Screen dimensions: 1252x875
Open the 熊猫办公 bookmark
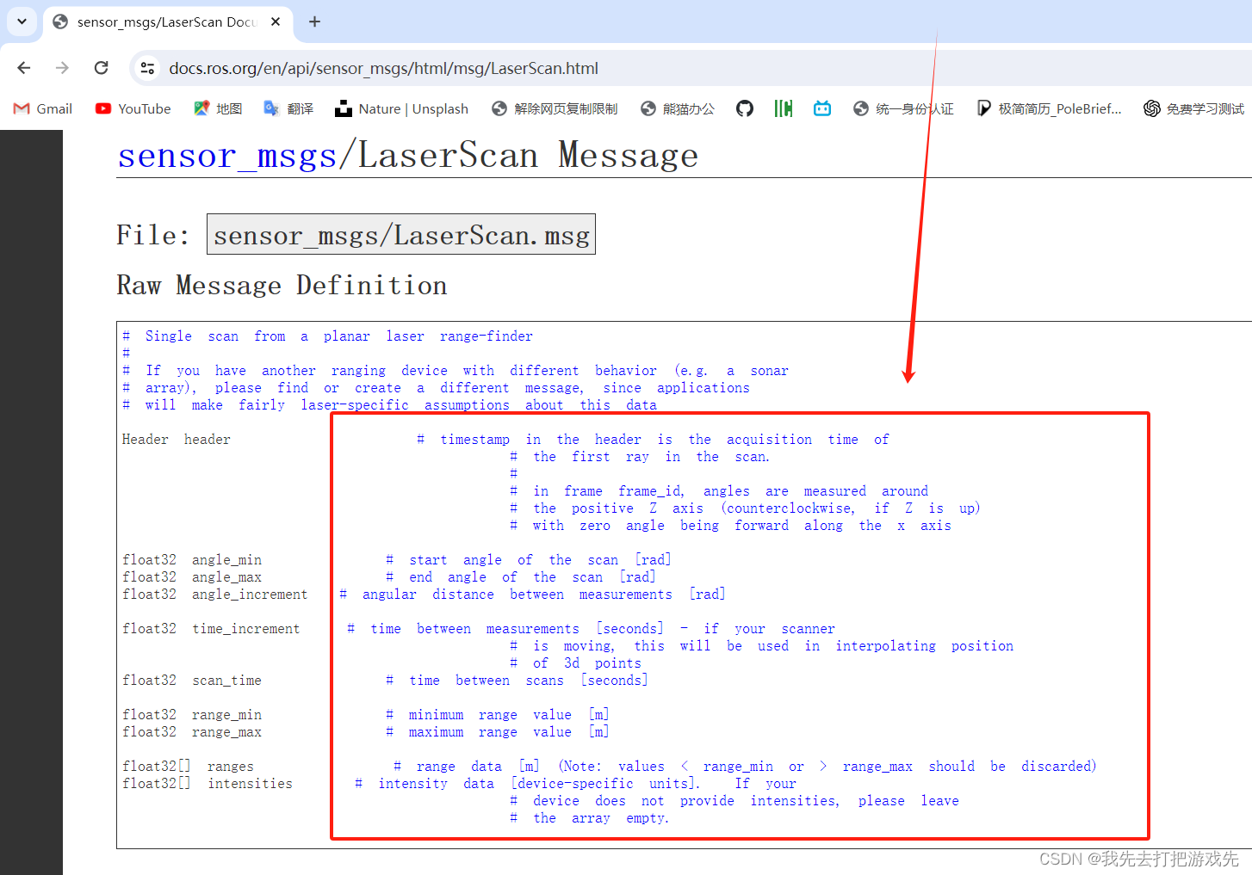pyautogui.click(x=678, y=108)
